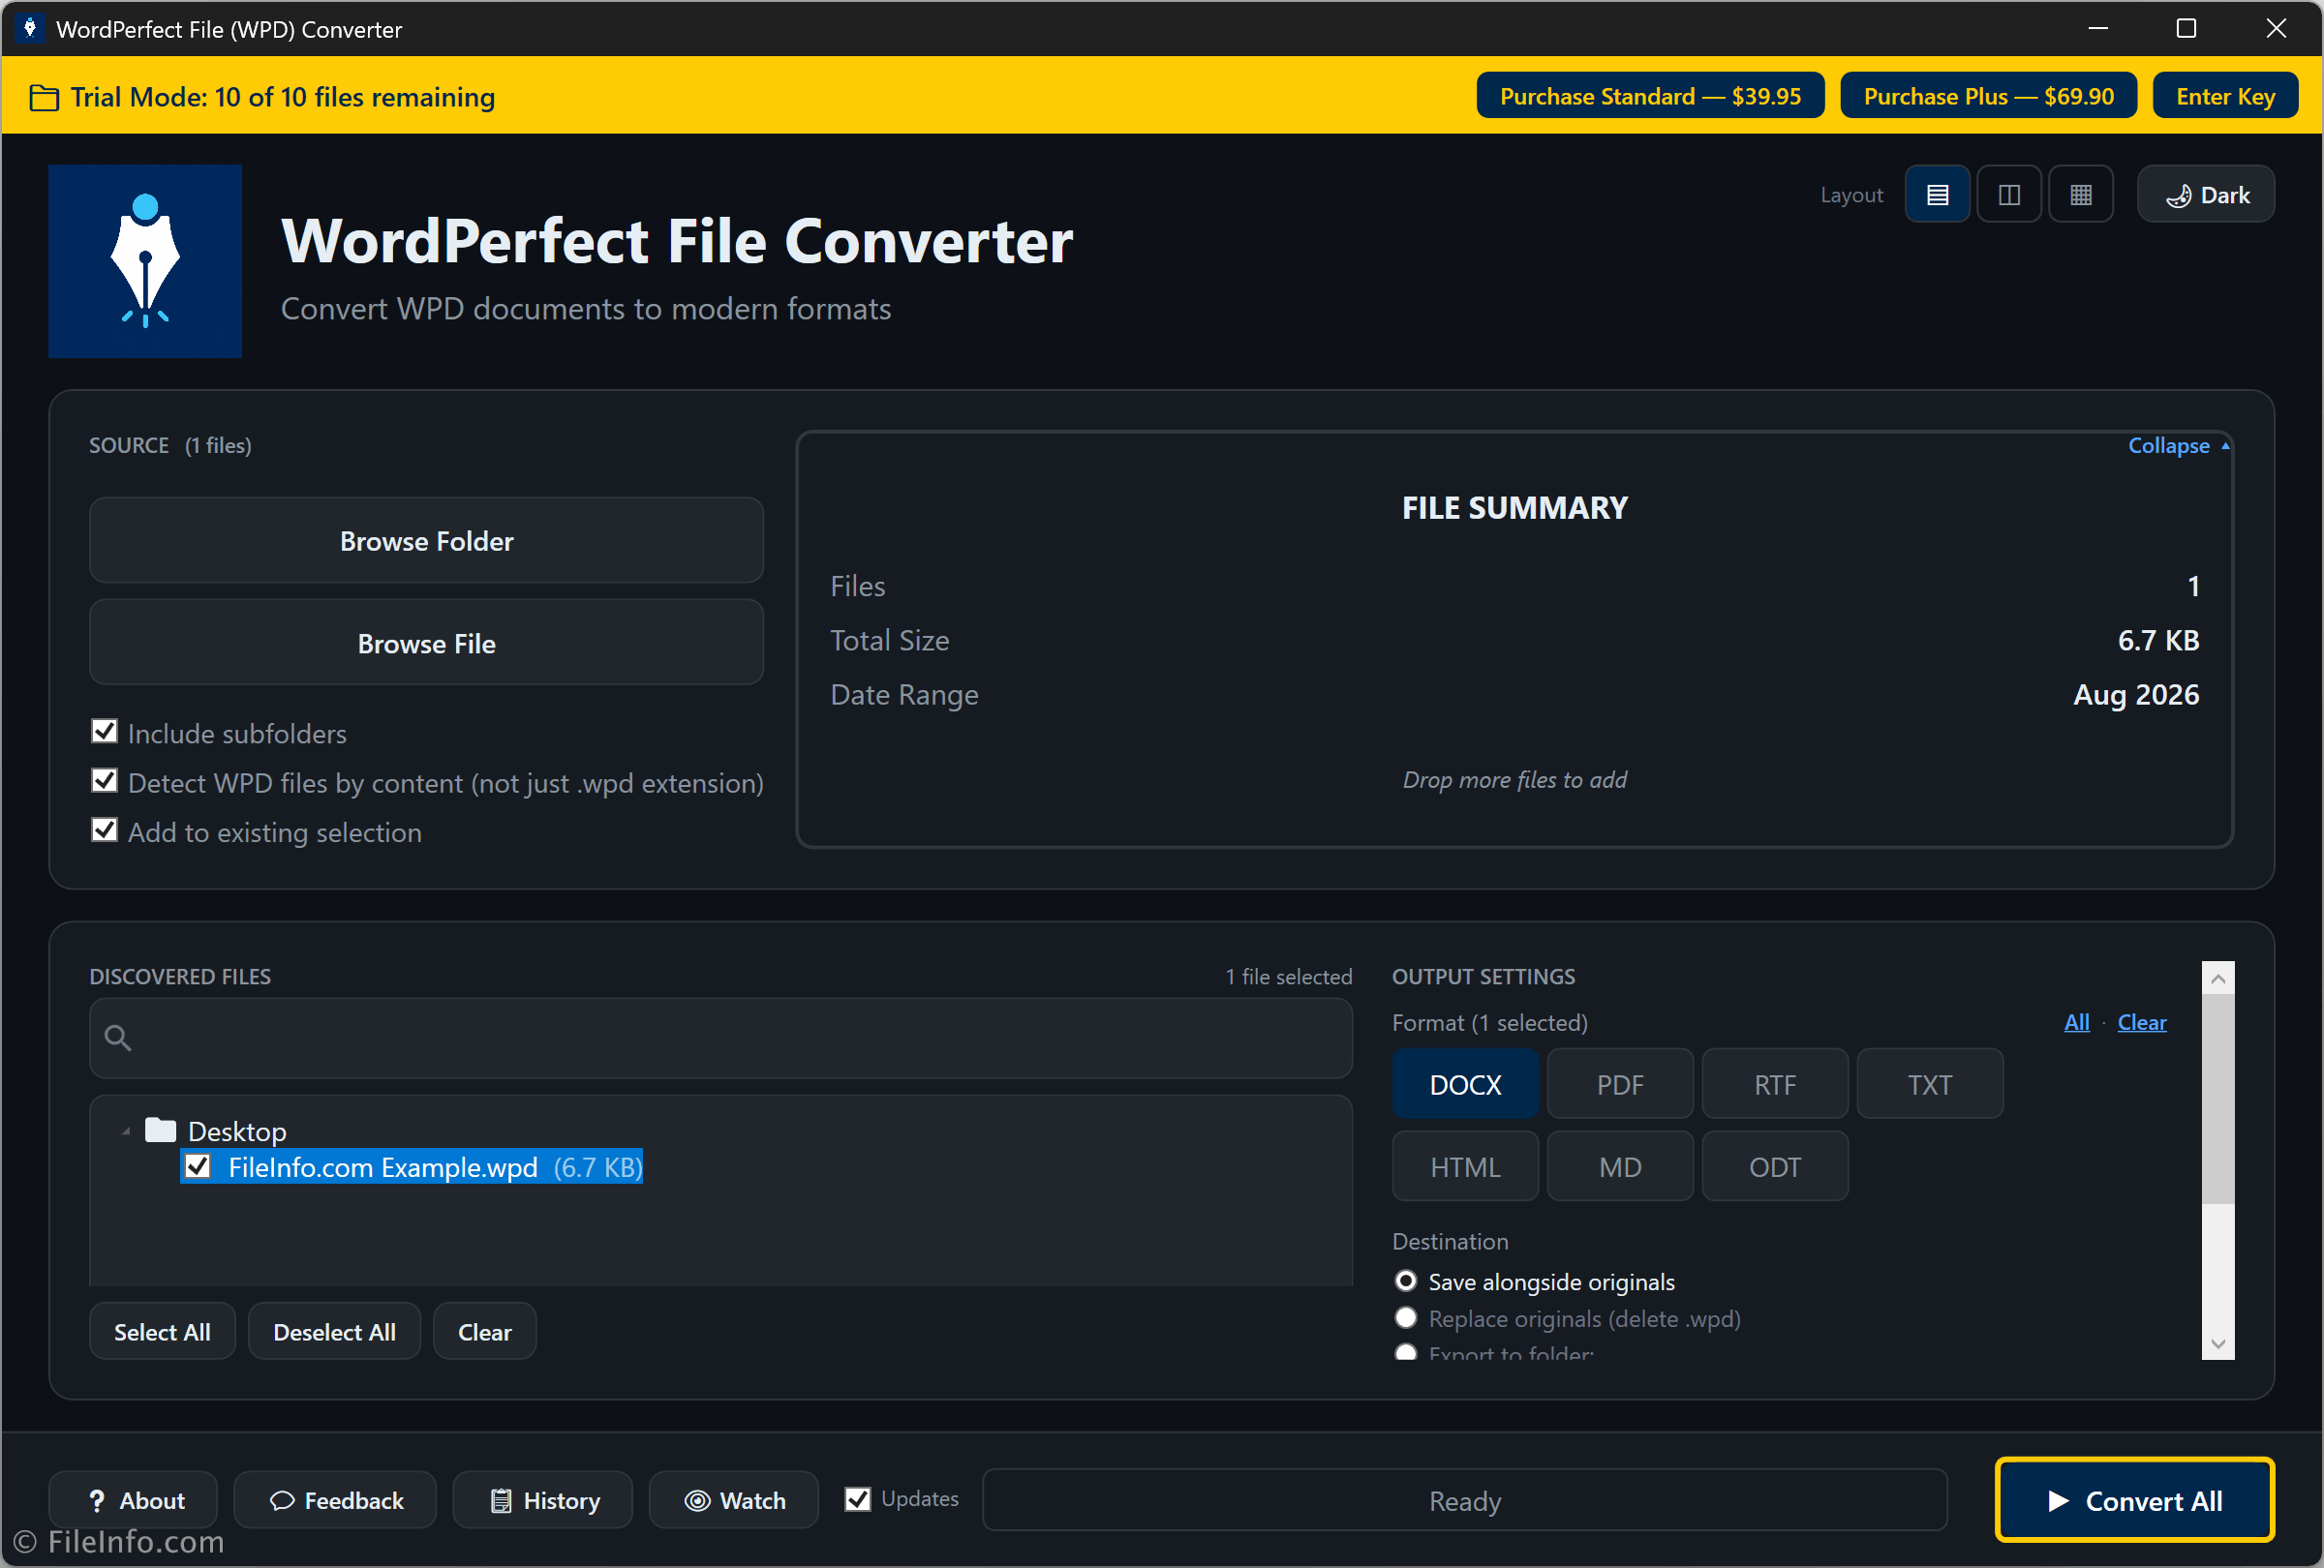Clear the discovered files list
This screenshot has height=1568, width=2324.
coord(485,1331)
